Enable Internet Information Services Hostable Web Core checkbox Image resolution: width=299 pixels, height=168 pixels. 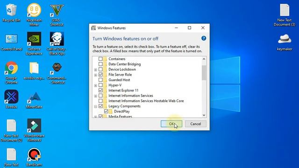tap(100, 101)
